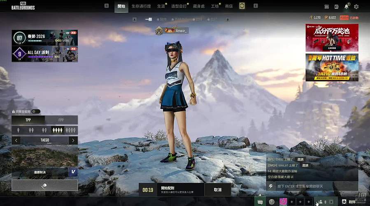This screenshot has height=206, width=370.
Task: Click the small square icon right of the gold crate
Action: pyautogui.click(x=256, y=6)
